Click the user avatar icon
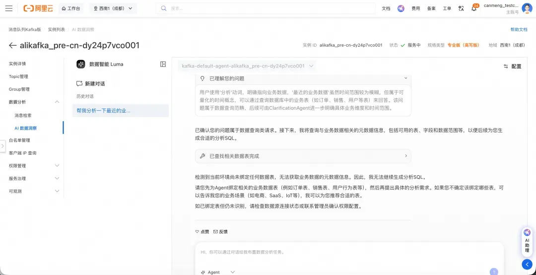The height and width of the screenshot is (275, 536). pos(527,8)
